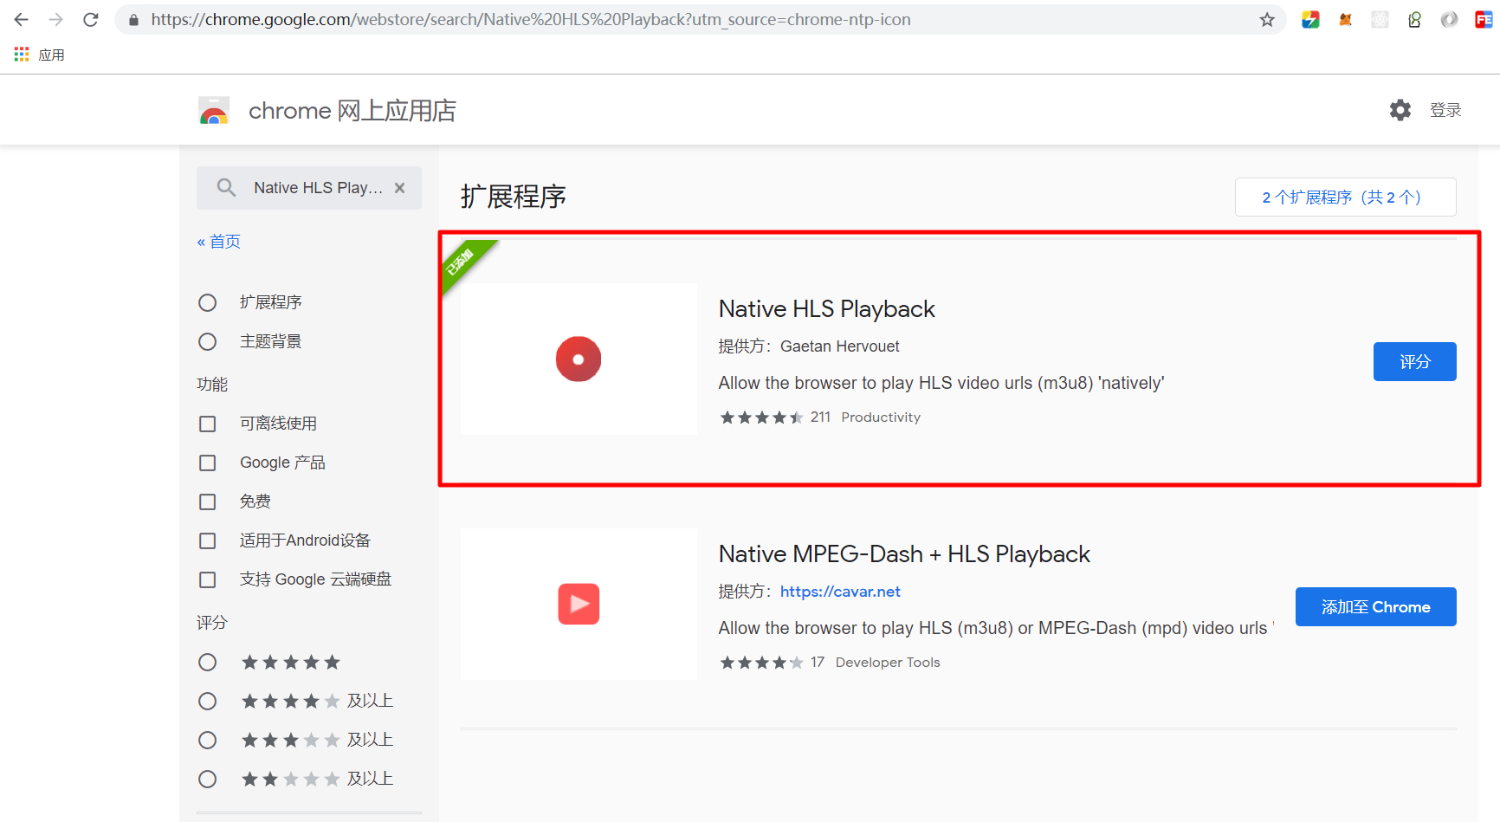1500x822 pixels.
Task: Check the 免费 checkbox
Action: pyautogui.click(x=208, y=502)
